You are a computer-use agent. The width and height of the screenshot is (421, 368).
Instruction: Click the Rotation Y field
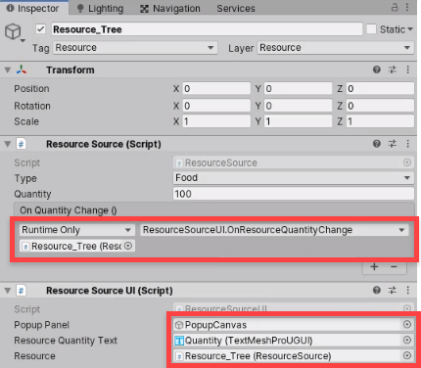click(x=298, y=106)
